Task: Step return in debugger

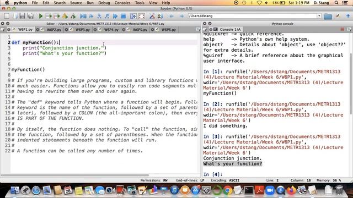Action: click(x=107, y=16)
